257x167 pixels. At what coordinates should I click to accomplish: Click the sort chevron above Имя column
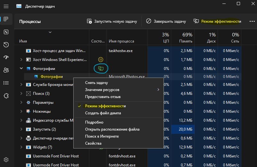coord(50,32)
